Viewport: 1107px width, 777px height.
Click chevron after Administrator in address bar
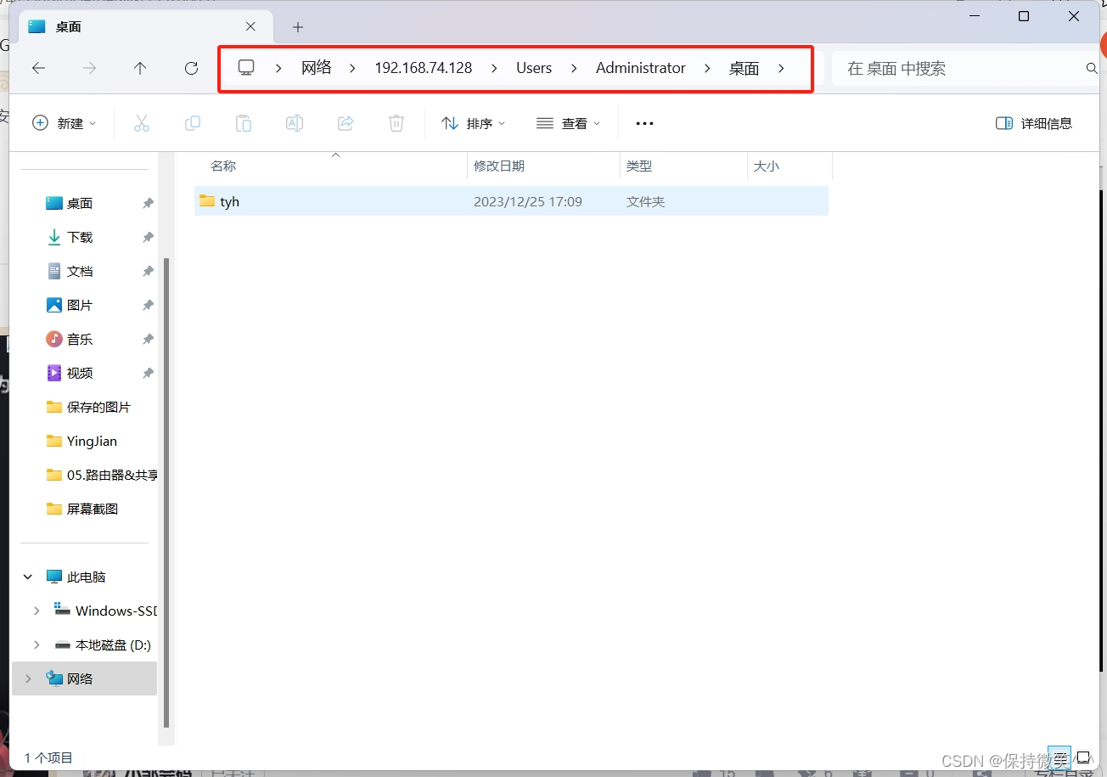tap(707, 68)
